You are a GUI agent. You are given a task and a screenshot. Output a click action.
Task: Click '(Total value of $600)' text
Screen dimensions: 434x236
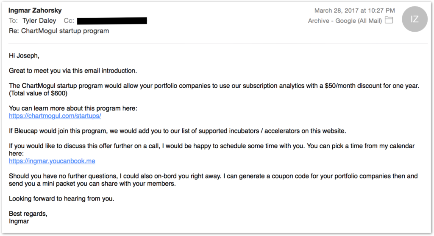pyautogui.click(x=38, y=93)
